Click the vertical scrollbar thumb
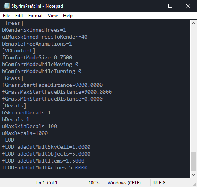 (x=193, y=162)
